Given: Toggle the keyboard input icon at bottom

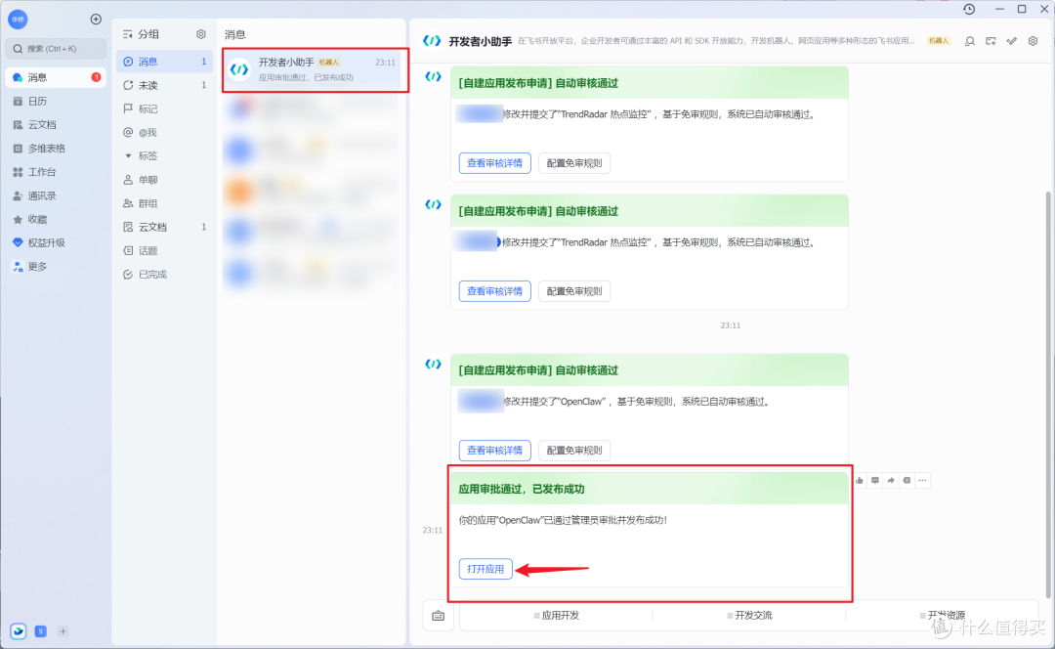Looking at the screenshot, I should [438, 616].
